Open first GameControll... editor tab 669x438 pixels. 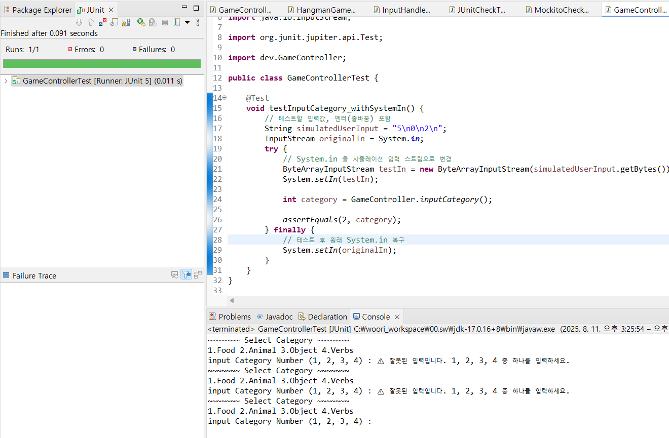pyautogui.click(x=240, y=10)
